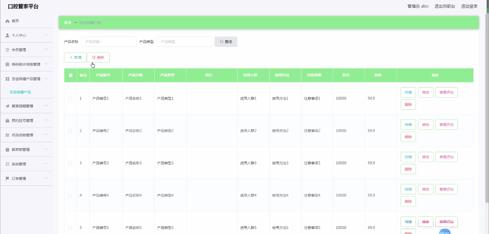Sort by the 图片 column arrows

point(216,75)
